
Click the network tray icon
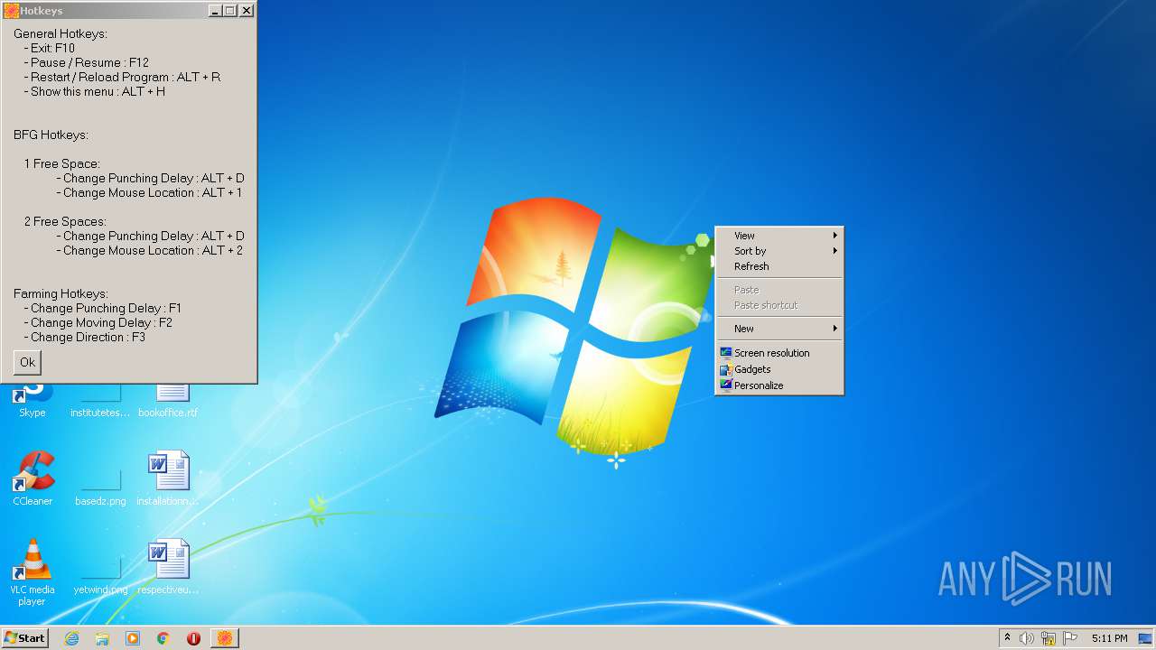[x=1049, y=638]
